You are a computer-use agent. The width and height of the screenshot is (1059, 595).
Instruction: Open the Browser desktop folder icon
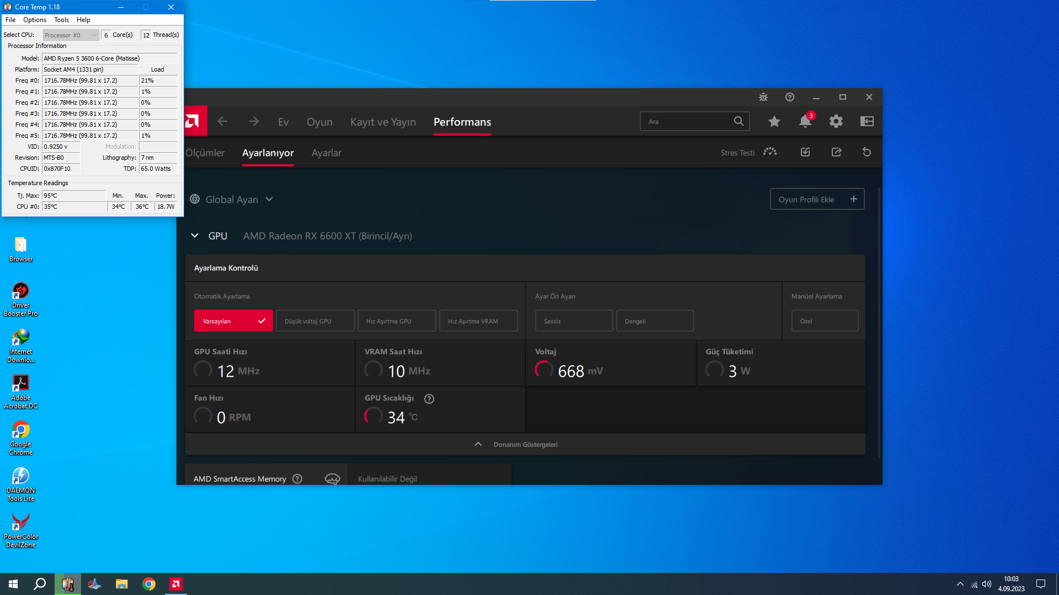click(x=21, y=249)
